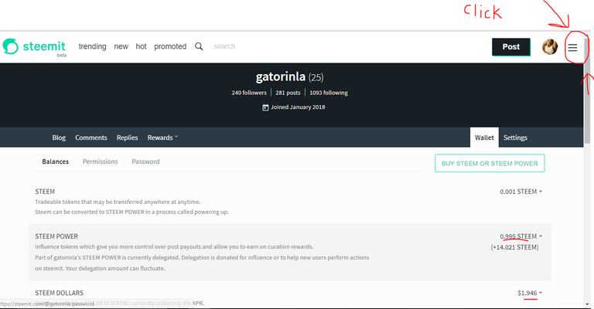This screenshot has height=309, width=594.
Task: Click the Post button
Action: (x=511, y=47)
